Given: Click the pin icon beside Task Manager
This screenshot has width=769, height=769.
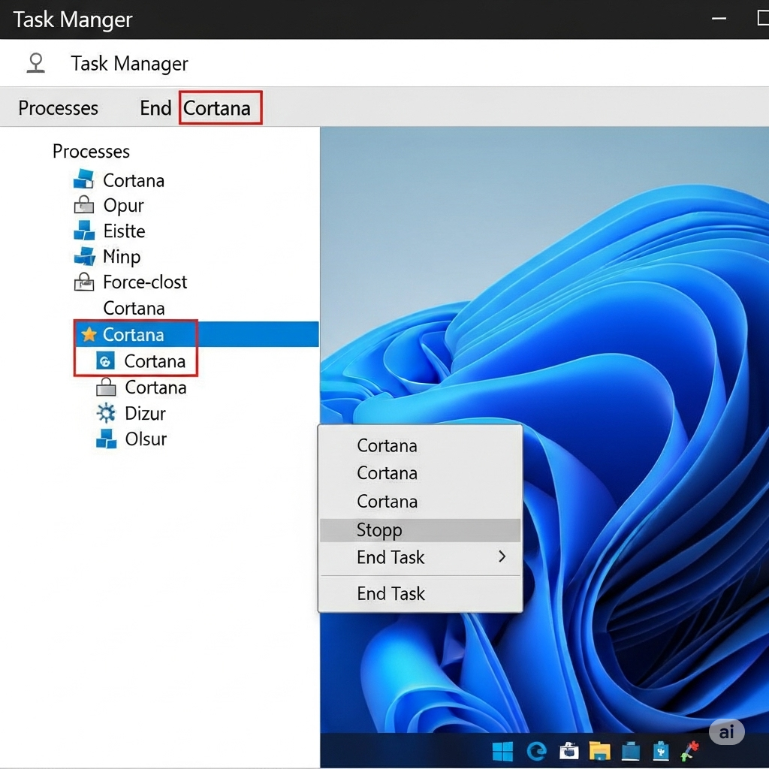Looking at the screenshot, I should click(36, 63).
